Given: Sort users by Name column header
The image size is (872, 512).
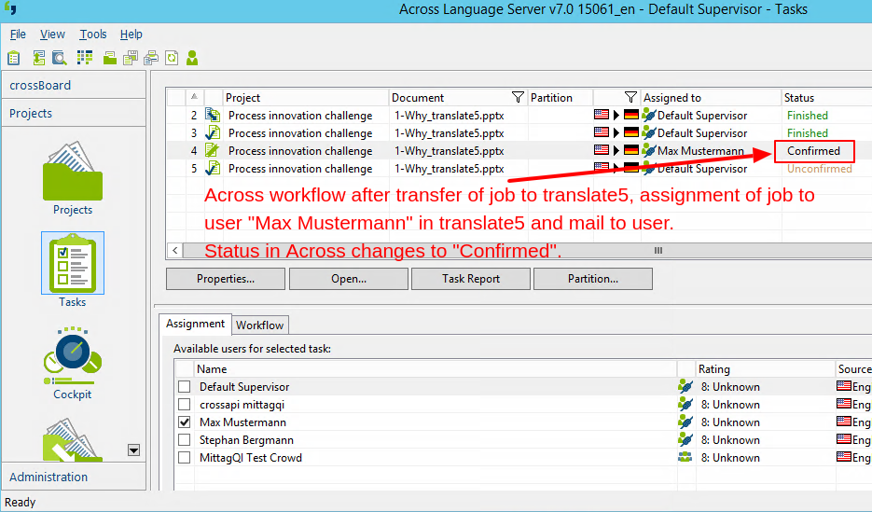Looking at the screenshot, I should (436, 368).
